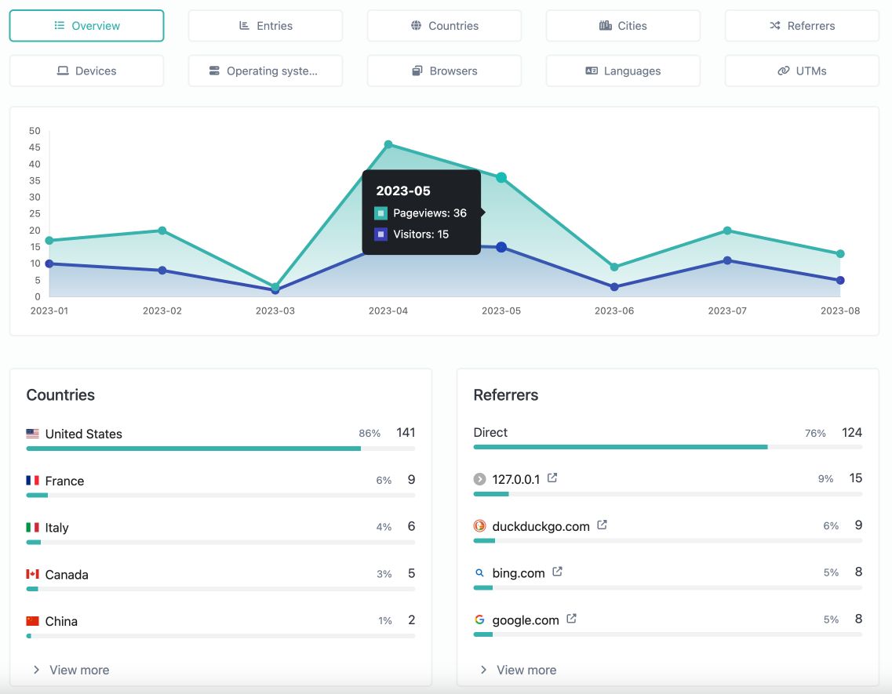Click the Bing favicon next to bing.com

[x=479, y=572]
